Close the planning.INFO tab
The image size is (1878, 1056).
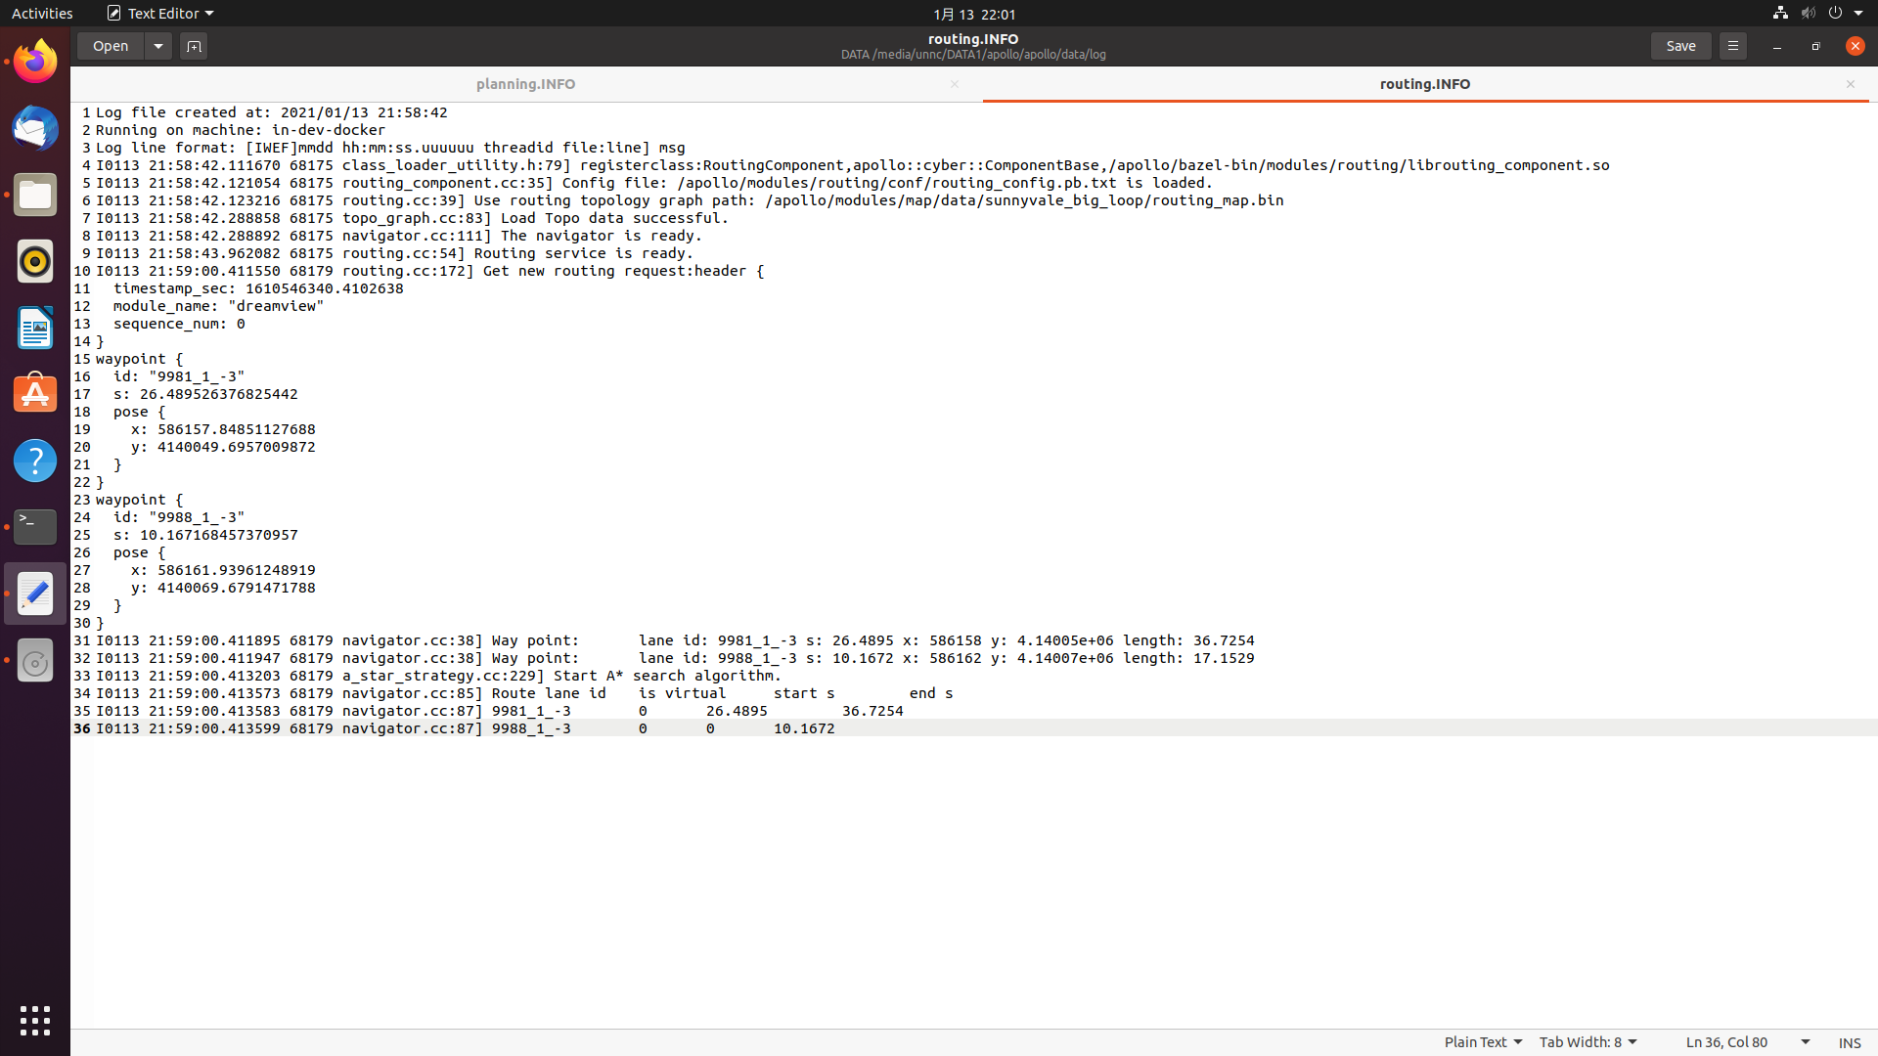point(955,84)
